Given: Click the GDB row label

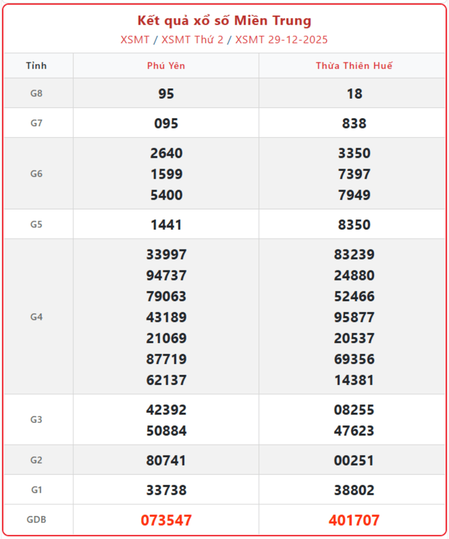Looking at the screenshot, I should coord(36,520).
